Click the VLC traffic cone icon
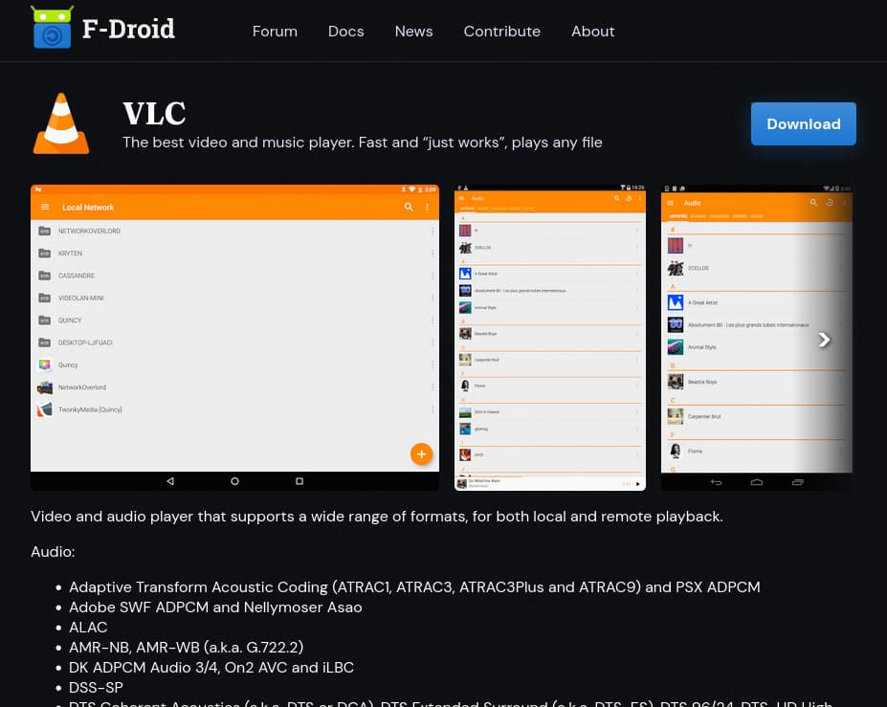The image size is (887, 707). pyautogui.click(x=61, y=124)
